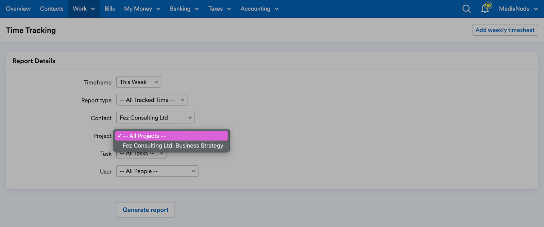Expand the Banking menu

coord(184,9)
